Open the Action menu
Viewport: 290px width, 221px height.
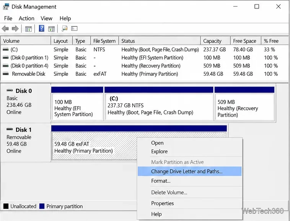coord(26,18)
